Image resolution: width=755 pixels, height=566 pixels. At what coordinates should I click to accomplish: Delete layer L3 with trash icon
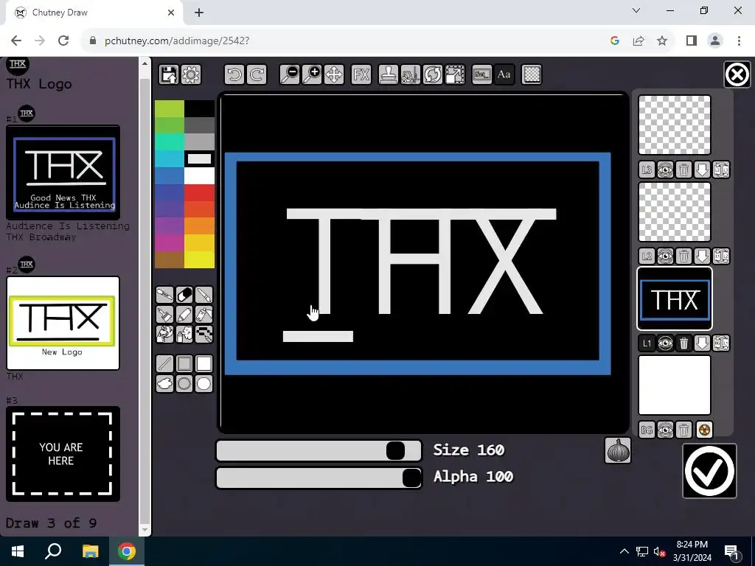(x=683, y=170)
